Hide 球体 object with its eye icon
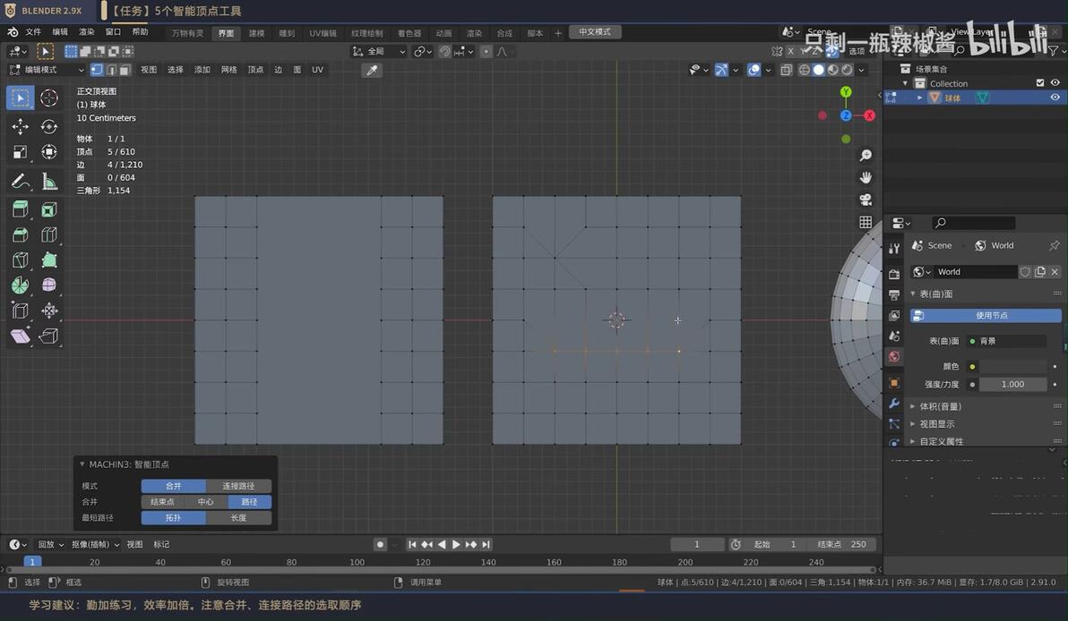The image size is (1068, 621). click(x=1055, y=98)
